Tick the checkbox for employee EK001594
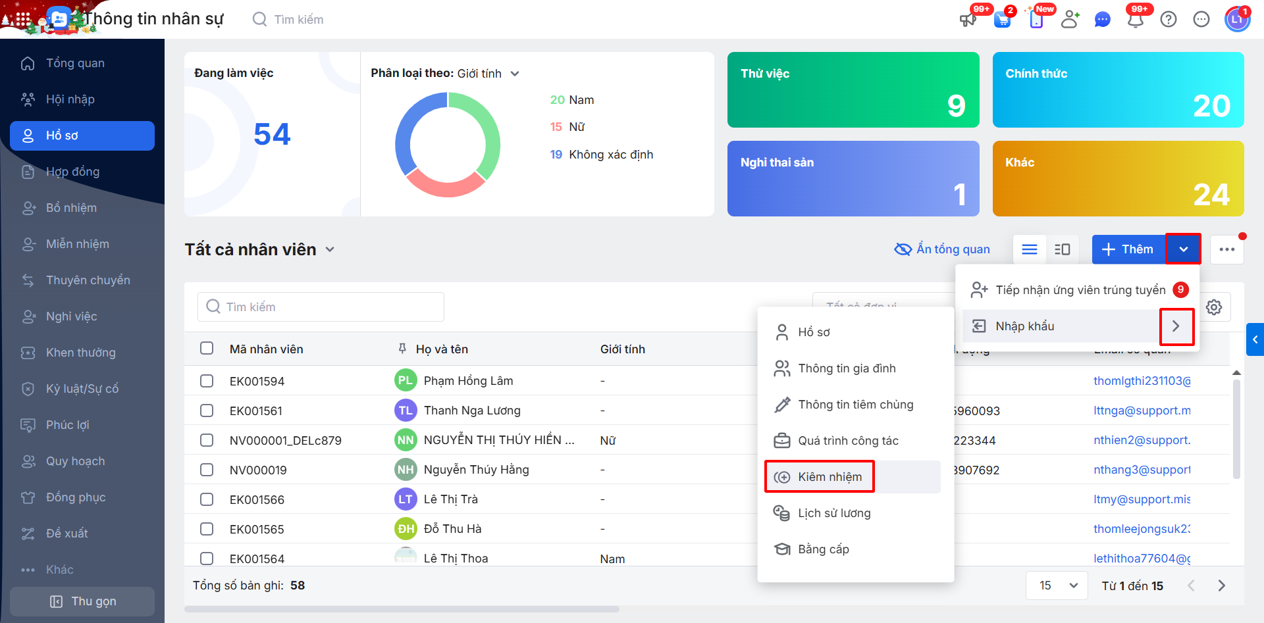This screenshot has width=1264, height=623. coord(207,381)
